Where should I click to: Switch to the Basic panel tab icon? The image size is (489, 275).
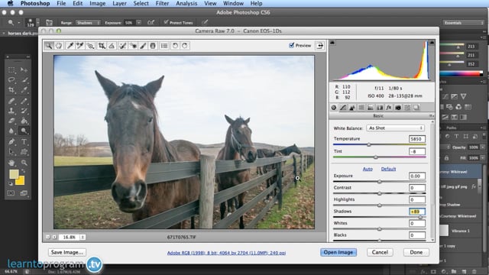point(334,108)
